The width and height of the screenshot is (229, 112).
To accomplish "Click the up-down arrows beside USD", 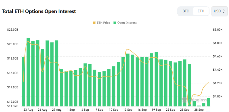I will pos(224,11).
